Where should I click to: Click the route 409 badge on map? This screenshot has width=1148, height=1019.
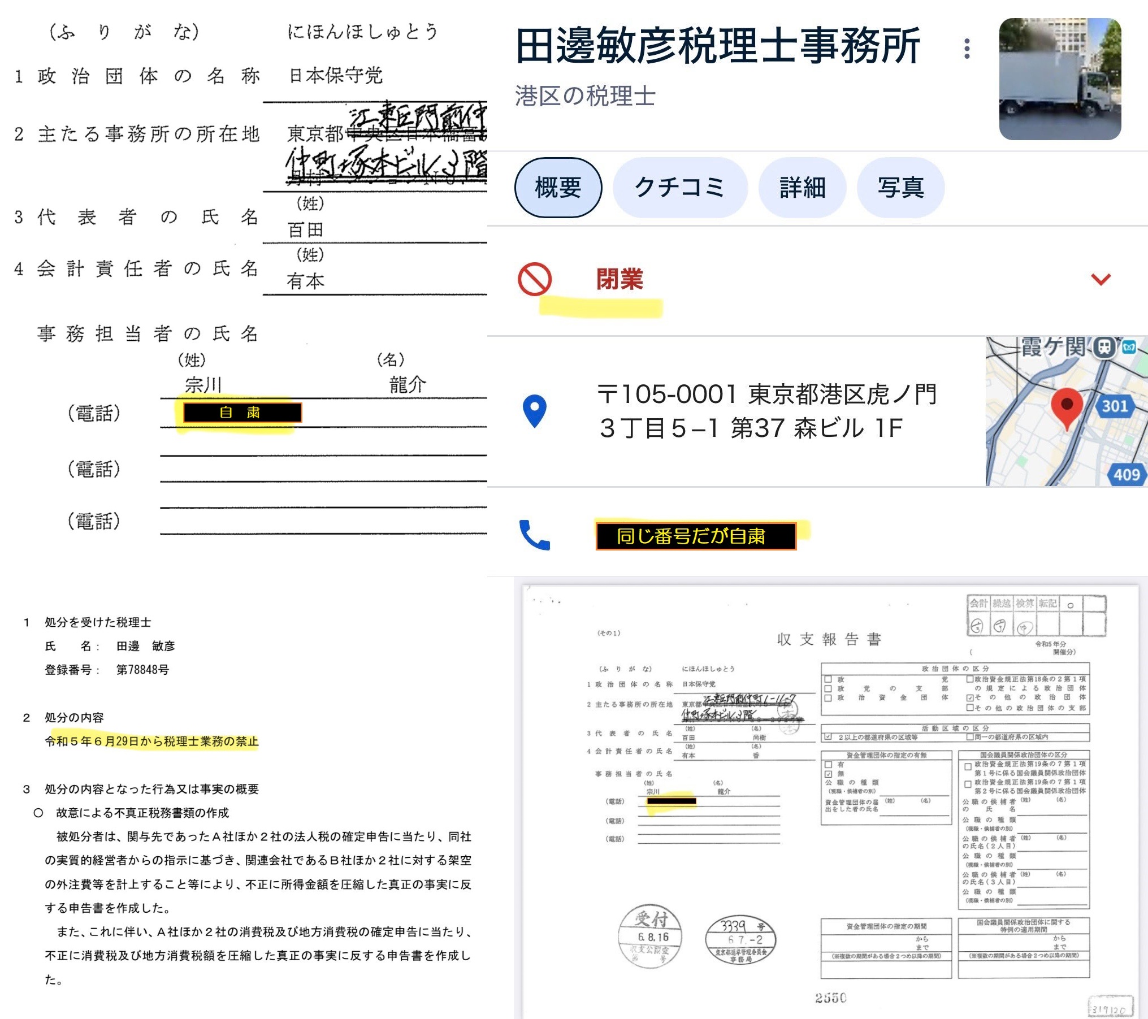[x=1127, y=474]
